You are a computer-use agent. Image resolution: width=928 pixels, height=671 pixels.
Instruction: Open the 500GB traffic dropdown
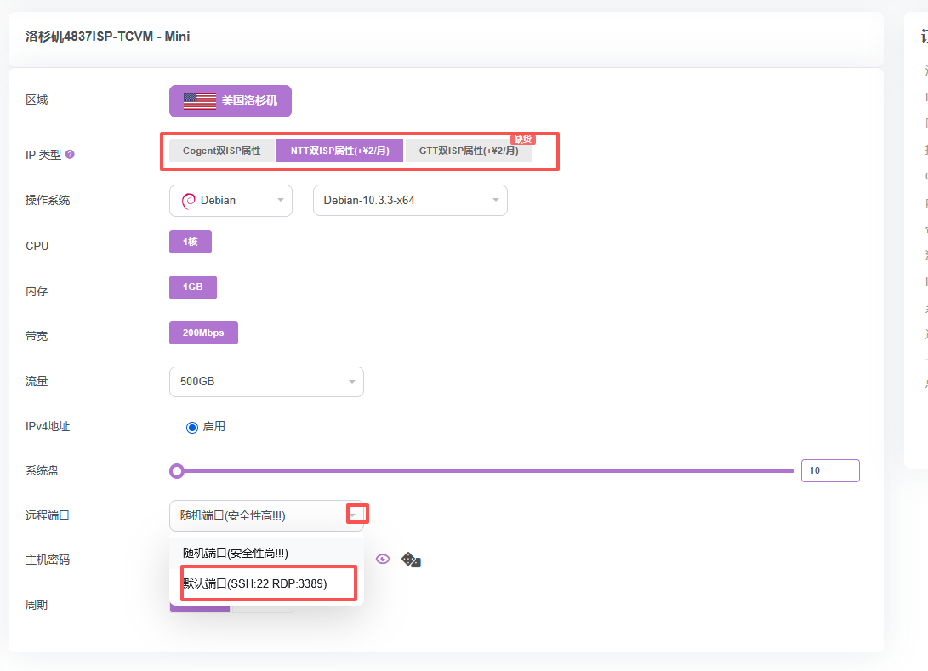266,382
